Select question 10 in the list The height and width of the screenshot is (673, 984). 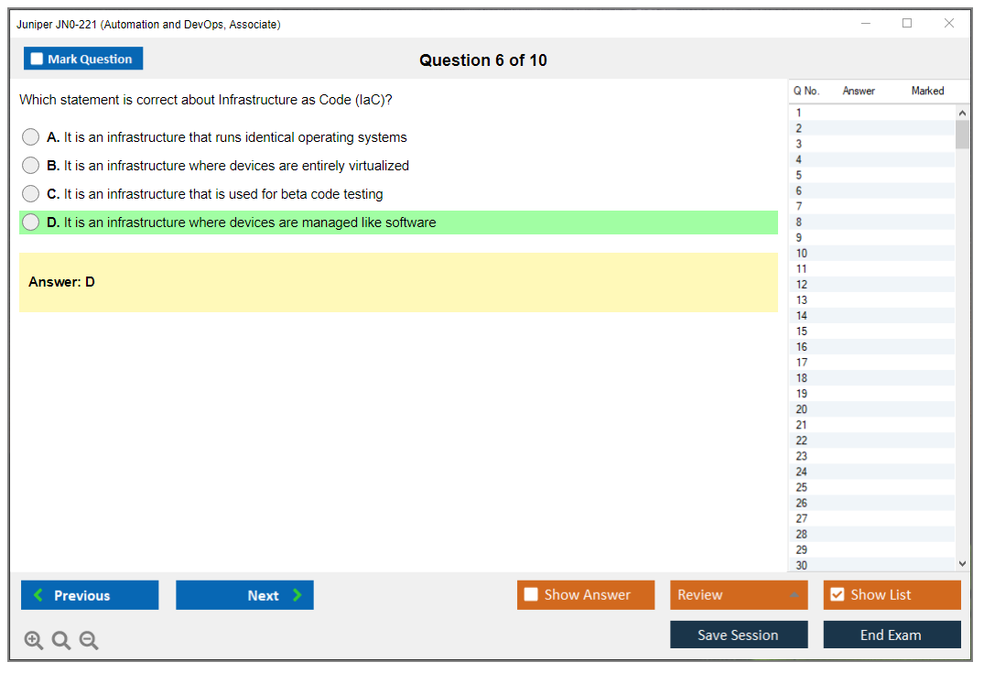[802, 254]
